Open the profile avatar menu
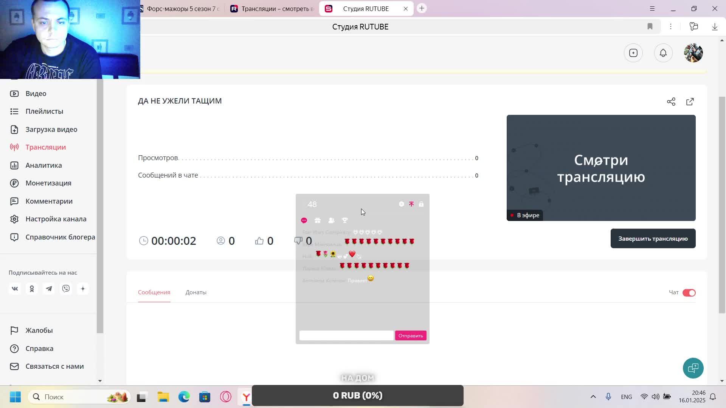Viewport: 726px width, 408px height. coord(693,53)
